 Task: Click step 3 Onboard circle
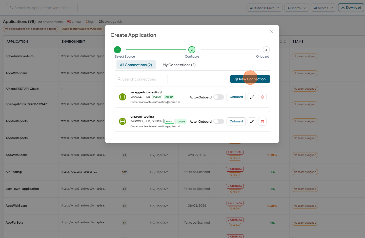[x=266, y=50]
